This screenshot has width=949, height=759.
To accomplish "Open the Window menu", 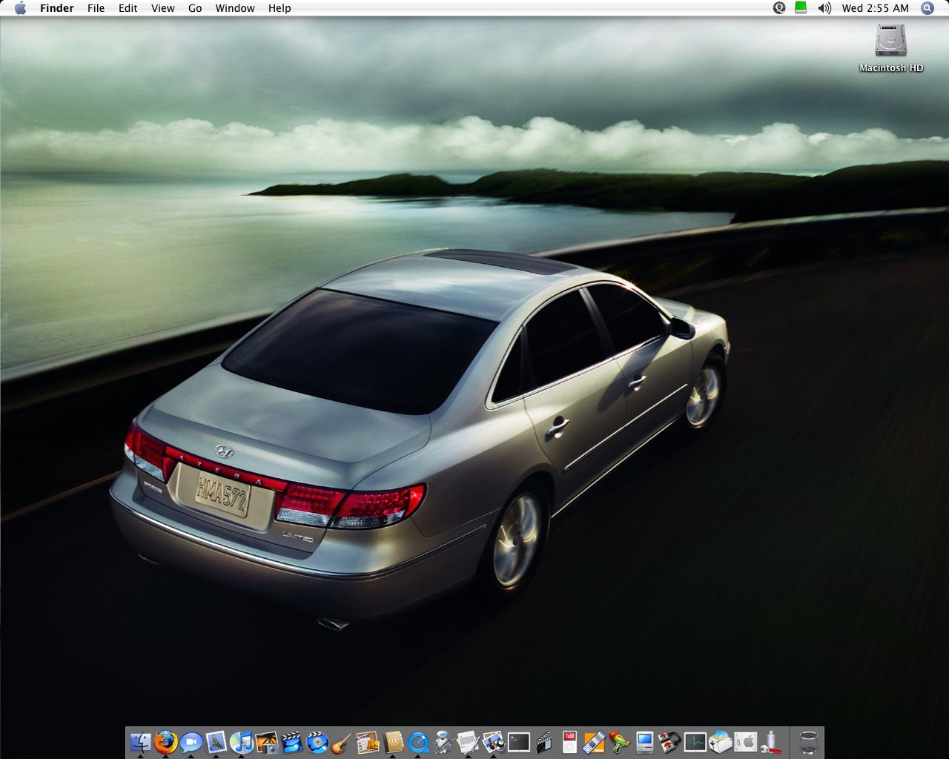I will [235, 8].
